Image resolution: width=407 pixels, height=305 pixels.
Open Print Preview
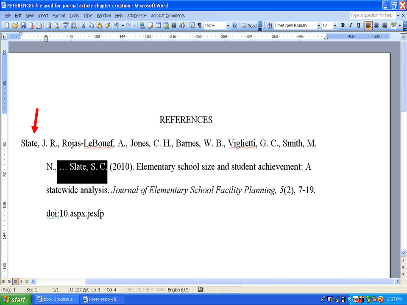coord(56,25)
